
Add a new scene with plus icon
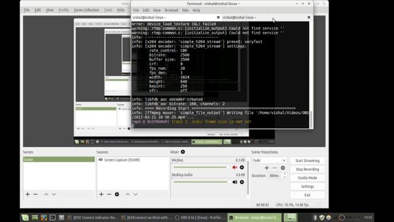click(x=28, y=194)
